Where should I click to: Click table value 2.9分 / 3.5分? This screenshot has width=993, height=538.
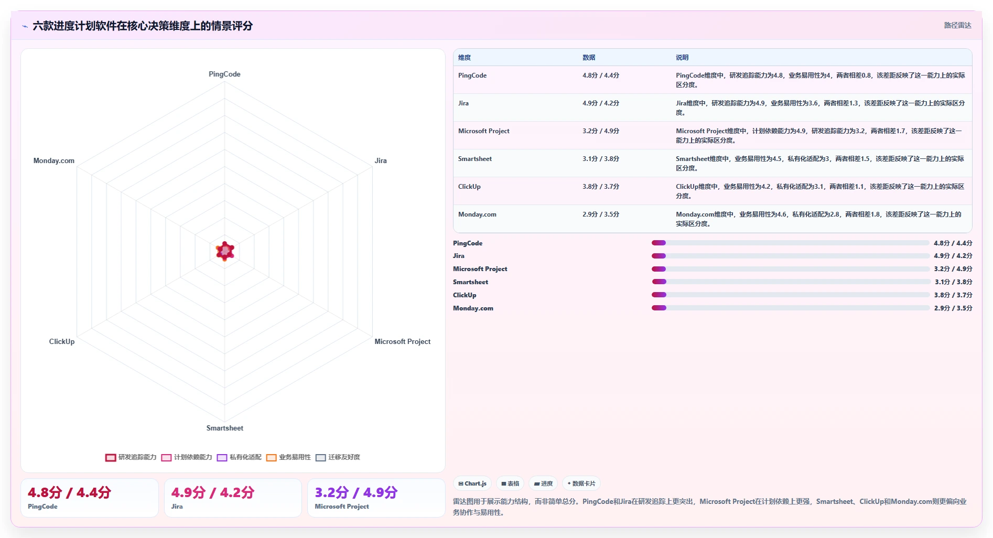pos(601,214)
